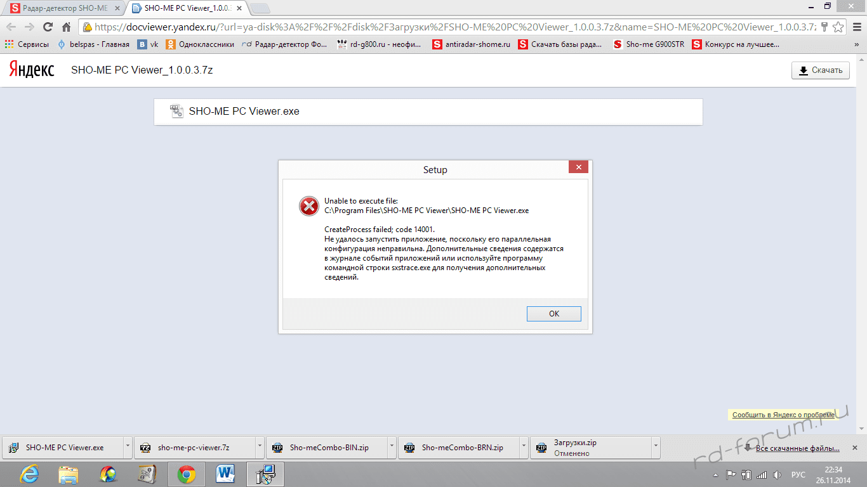Open the Сервисы apps bookmark

click(27, 44)
